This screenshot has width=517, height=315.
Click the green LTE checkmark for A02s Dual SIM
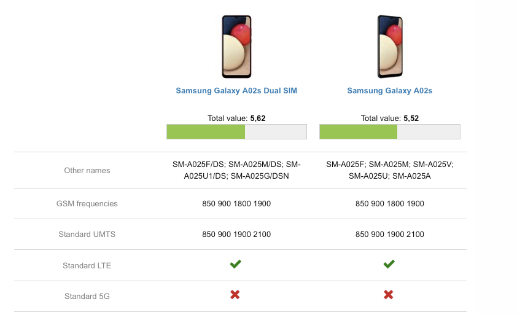[235, 264]
